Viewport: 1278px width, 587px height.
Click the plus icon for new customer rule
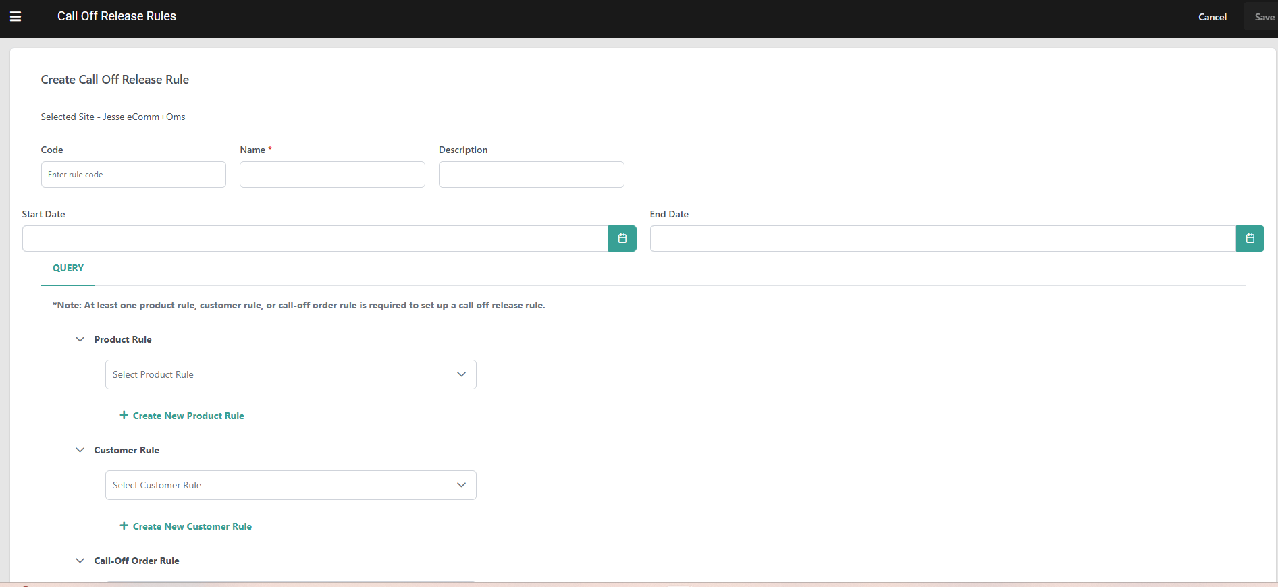[124, 526]
